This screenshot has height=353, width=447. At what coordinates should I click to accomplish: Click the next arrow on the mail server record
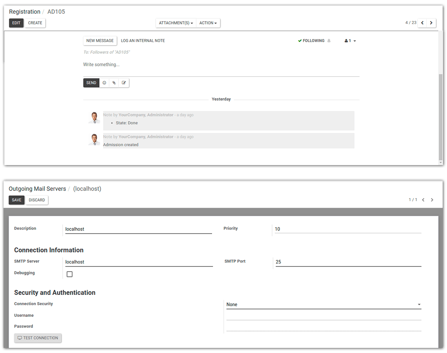(x=432, y=200)
